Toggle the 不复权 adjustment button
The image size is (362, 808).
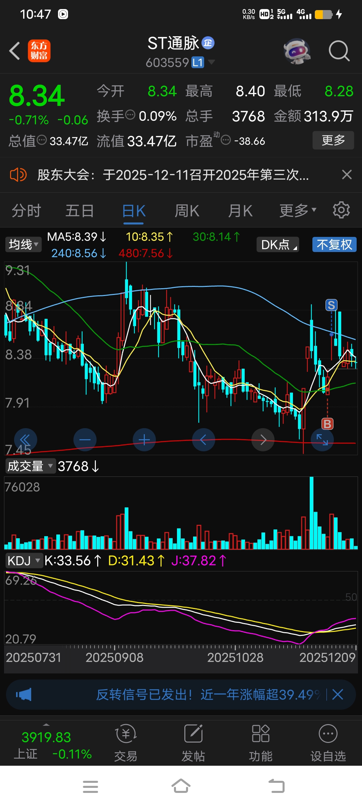(x=335, y=245)
